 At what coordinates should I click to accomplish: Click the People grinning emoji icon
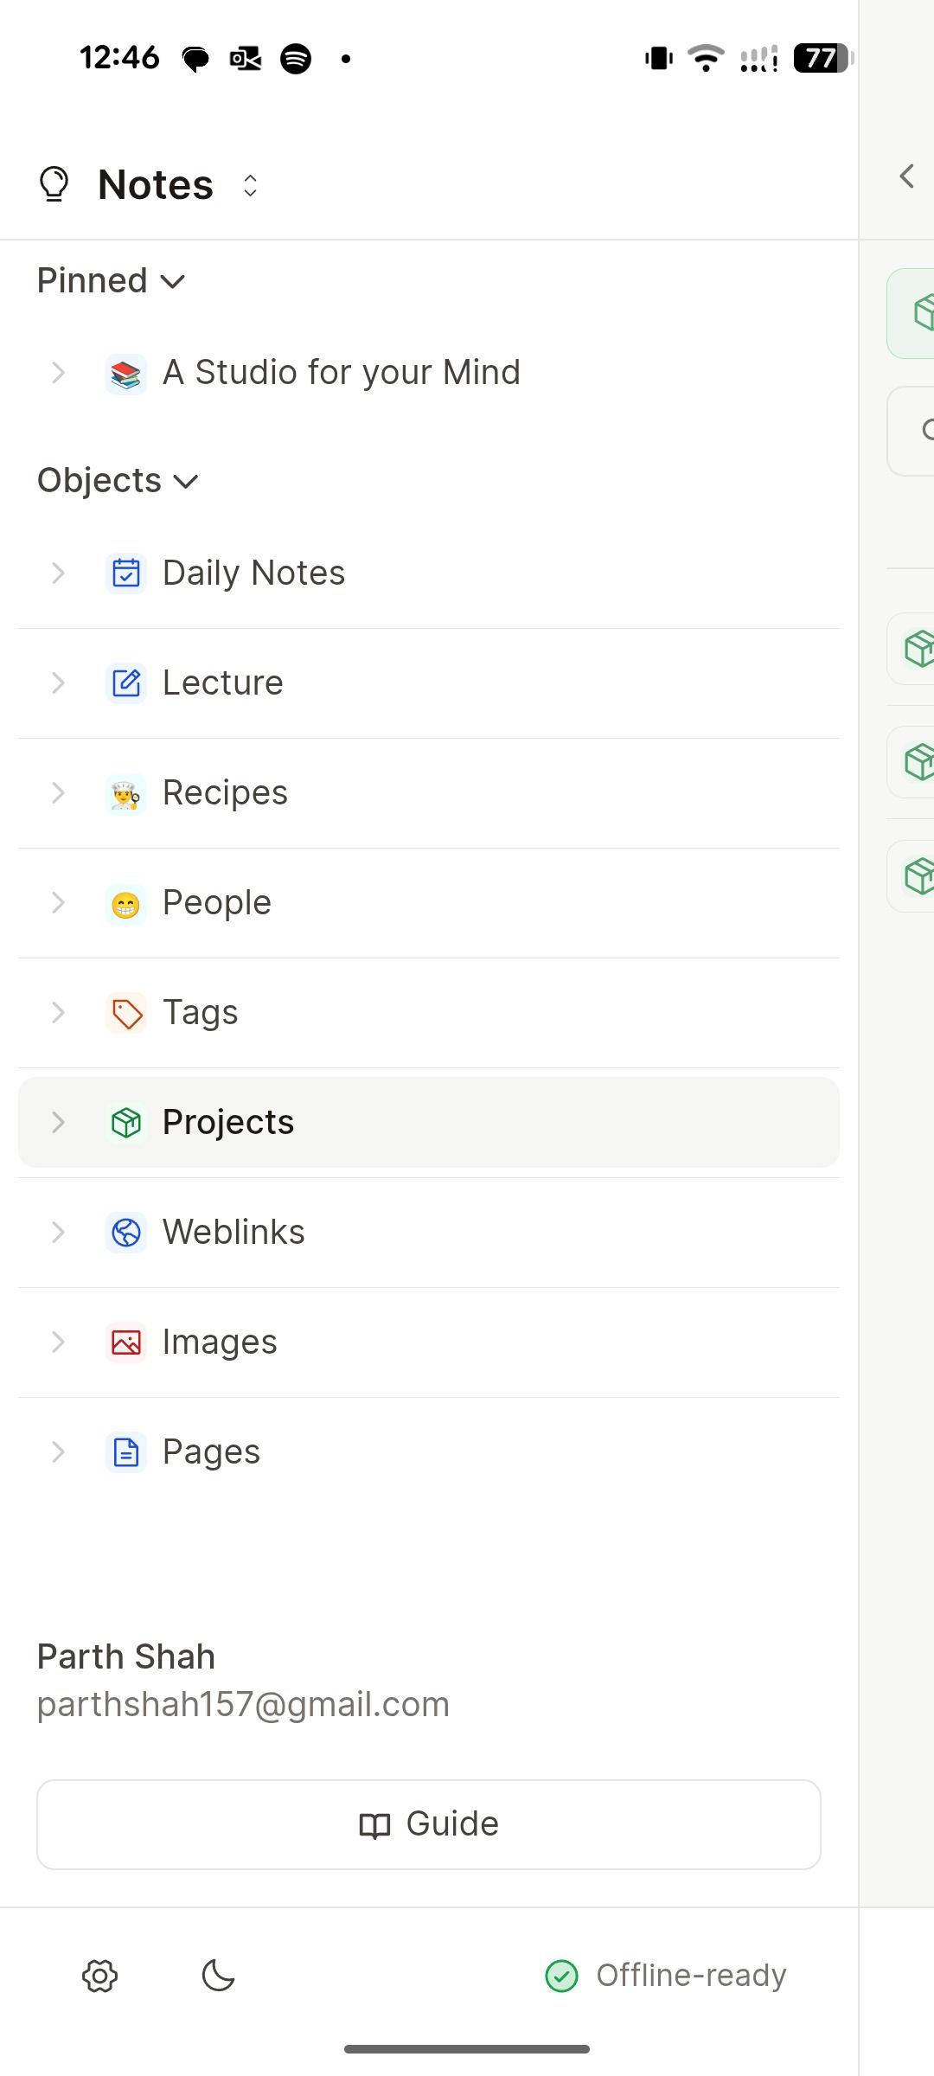pyautogui.click(x=126, y=902)
